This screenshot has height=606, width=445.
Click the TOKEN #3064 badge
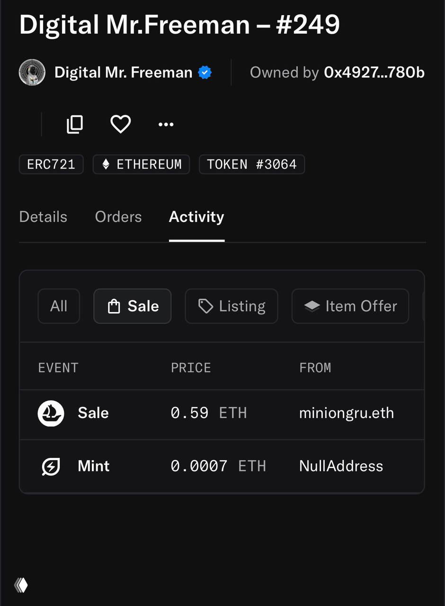click(x=252, y=164)
